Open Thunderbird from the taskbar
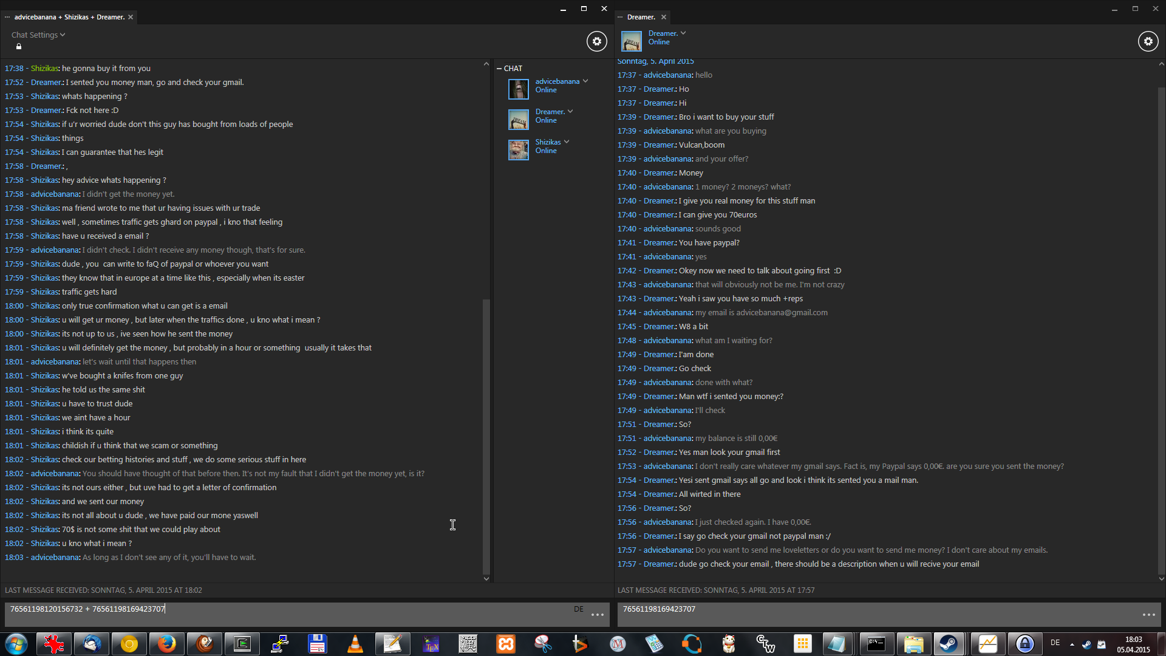The height and width of the screenshot is (656, 1166). [92, 644]
